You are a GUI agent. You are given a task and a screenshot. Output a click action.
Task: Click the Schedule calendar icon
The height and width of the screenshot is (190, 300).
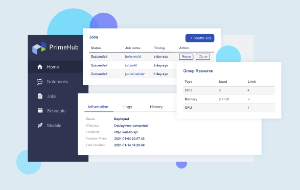tap(40, 110)
